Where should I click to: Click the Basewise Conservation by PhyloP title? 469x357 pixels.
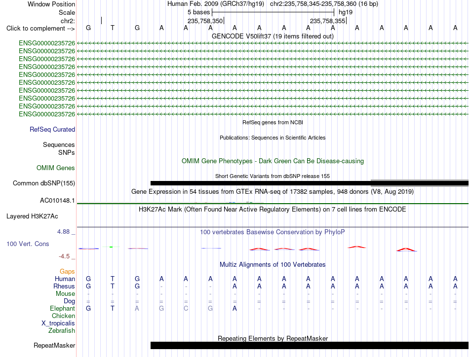pos(273,232)
